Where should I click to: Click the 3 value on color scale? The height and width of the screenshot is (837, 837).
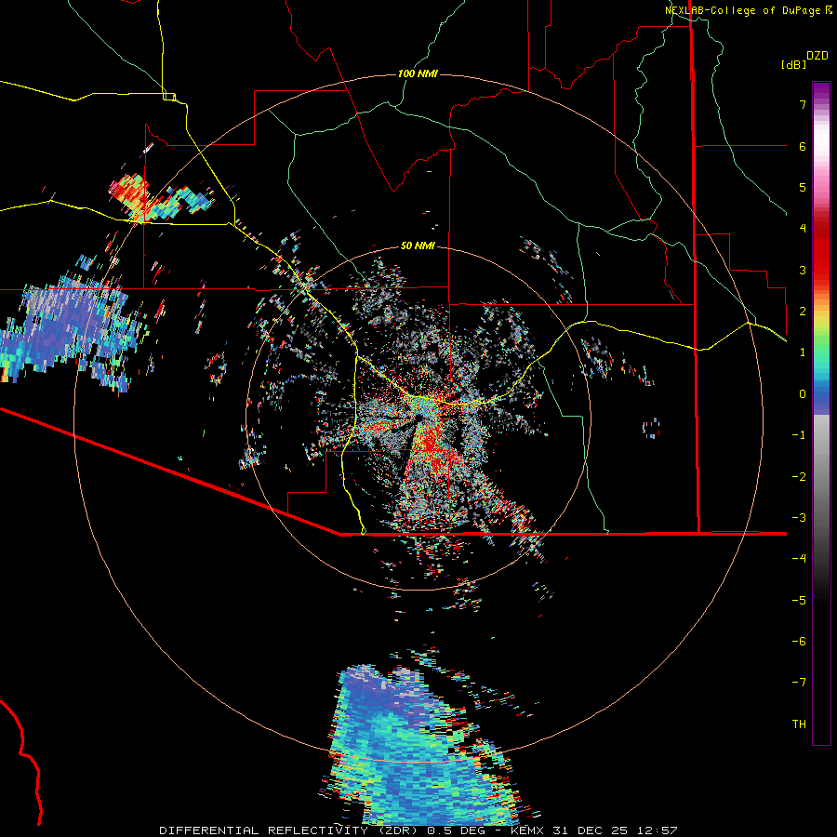pyautogui.click(x=803, y=270)
